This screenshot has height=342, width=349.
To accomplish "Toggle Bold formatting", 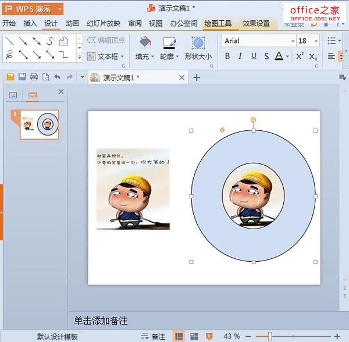I will tap(227, 56).
